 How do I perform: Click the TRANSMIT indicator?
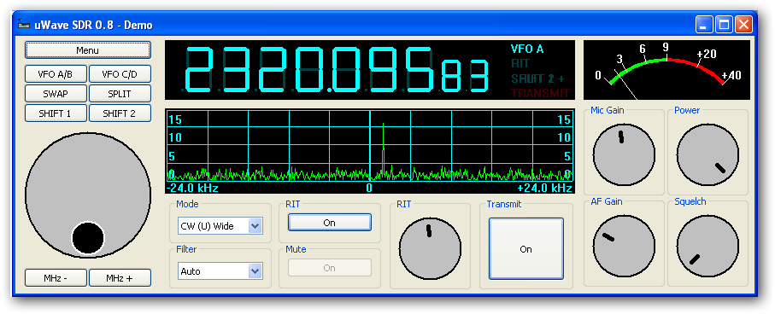click(540, 93)
